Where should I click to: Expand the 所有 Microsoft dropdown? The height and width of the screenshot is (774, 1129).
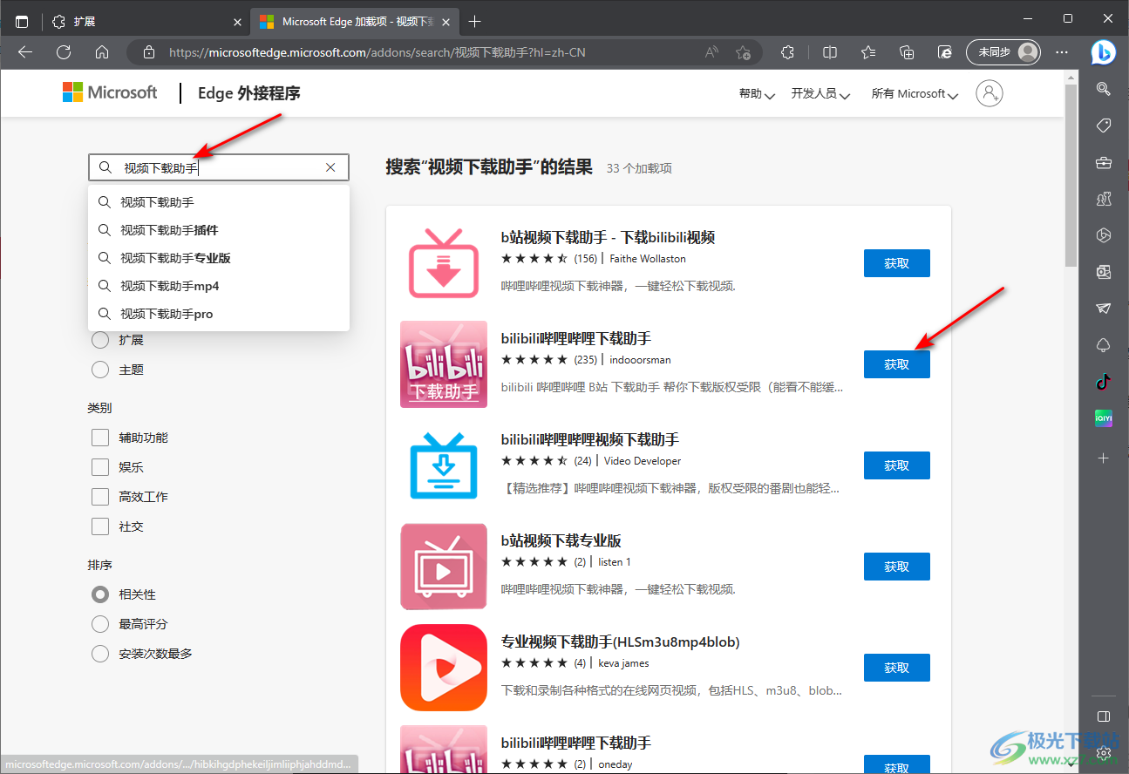coord(915,93)
